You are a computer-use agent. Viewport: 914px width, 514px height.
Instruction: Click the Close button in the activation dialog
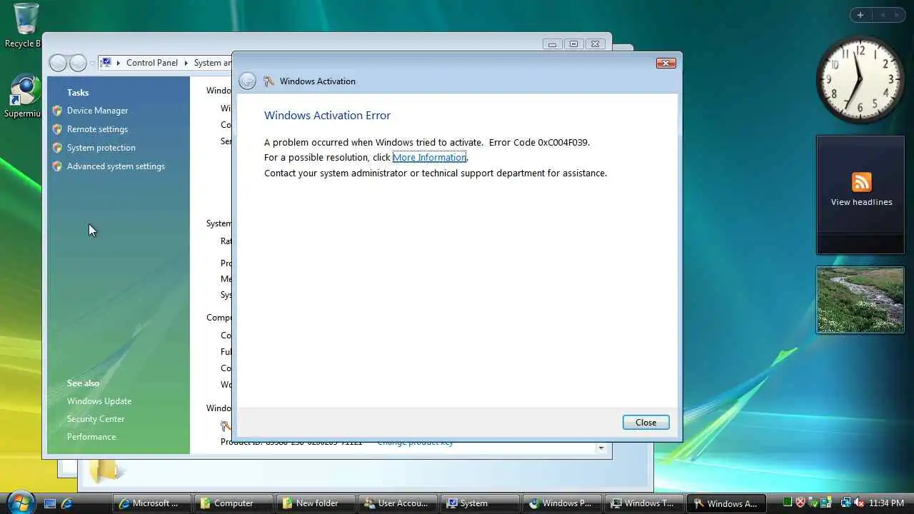pyautogui.click(x=646, y=423)
